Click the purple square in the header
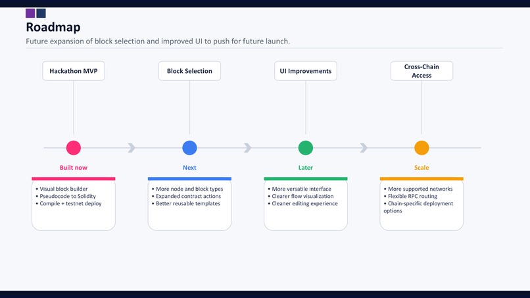The height and width of the screenshot is (298, 530). click(30, 13)
